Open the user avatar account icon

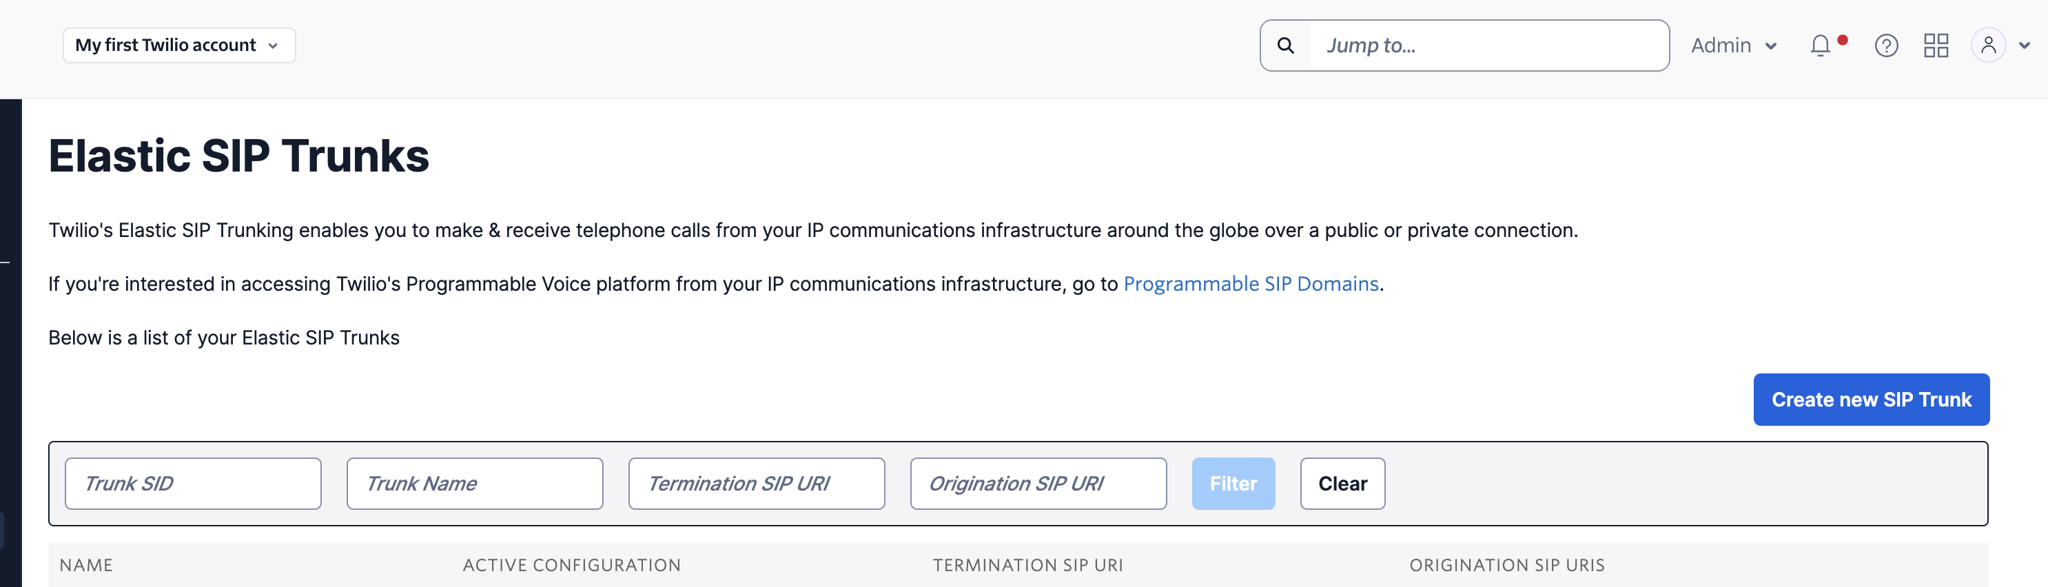[1989, 45]
